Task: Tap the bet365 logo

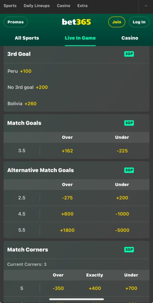Action: (x=76, y=22)
